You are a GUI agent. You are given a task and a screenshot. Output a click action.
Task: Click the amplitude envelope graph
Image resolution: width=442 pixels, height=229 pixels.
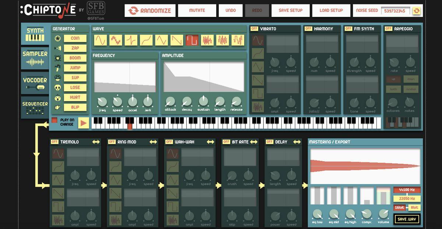click(204, 77)
